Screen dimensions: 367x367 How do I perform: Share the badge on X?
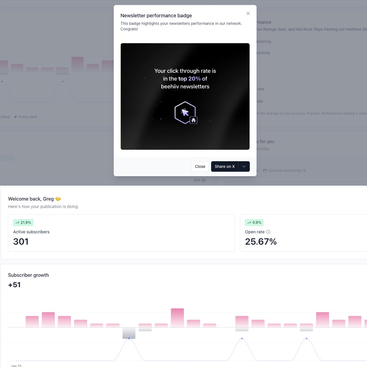pyautogui.click(x=224, y=166)
